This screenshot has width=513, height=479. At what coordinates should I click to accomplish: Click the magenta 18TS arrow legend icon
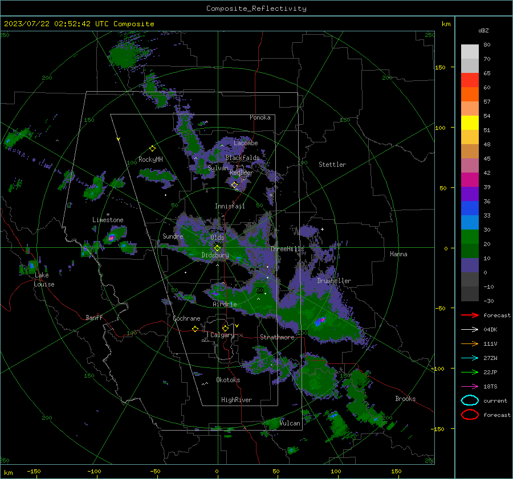coord(470,387)
